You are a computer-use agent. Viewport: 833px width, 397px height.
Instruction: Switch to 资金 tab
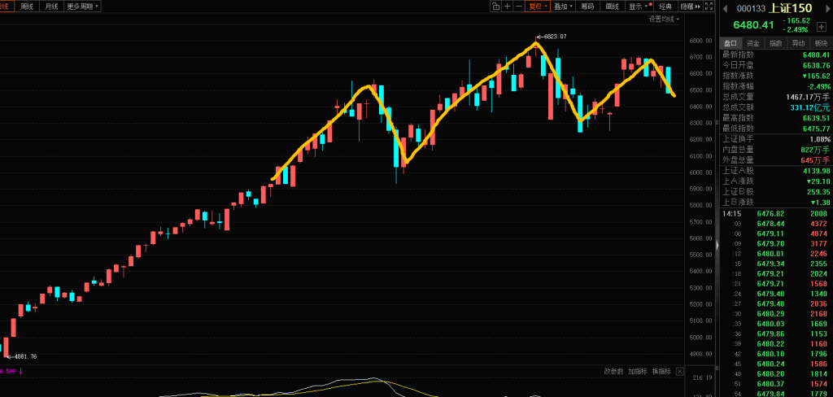(x=752, y=43)
